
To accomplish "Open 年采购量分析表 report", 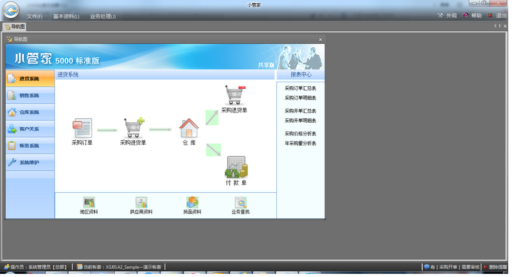I will (x=300, y=143).
